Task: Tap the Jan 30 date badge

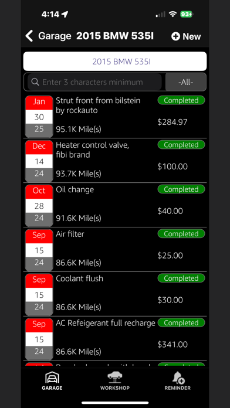Action: (39, 117)
